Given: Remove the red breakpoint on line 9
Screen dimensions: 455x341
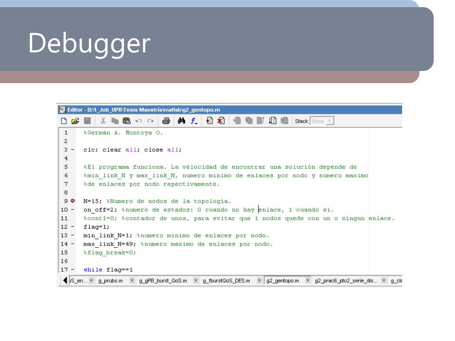Looking at the screenshot, I should click(73, 201).
